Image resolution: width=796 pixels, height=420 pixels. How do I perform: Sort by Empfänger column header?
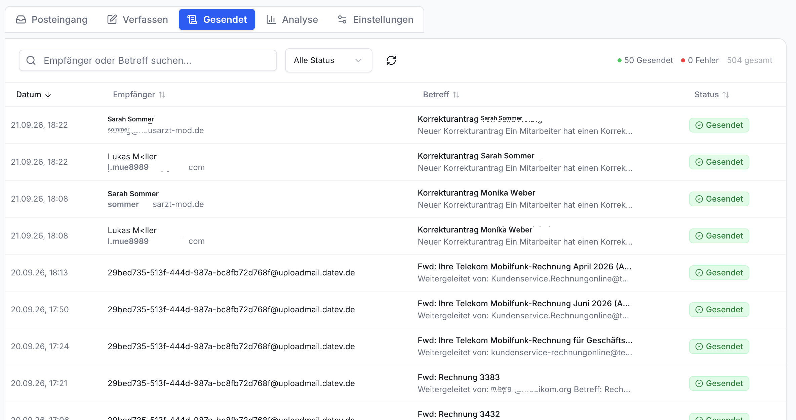[139, 95]
